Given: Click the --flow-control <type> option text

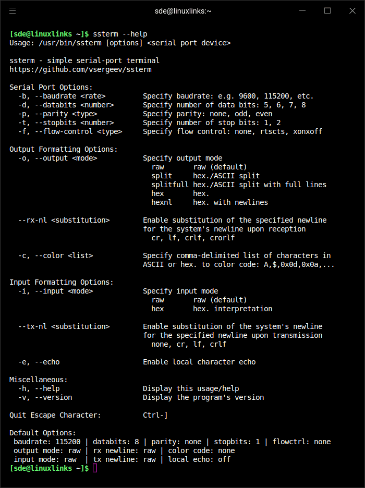Looking at the screenshot, I should tap(78, 132).
